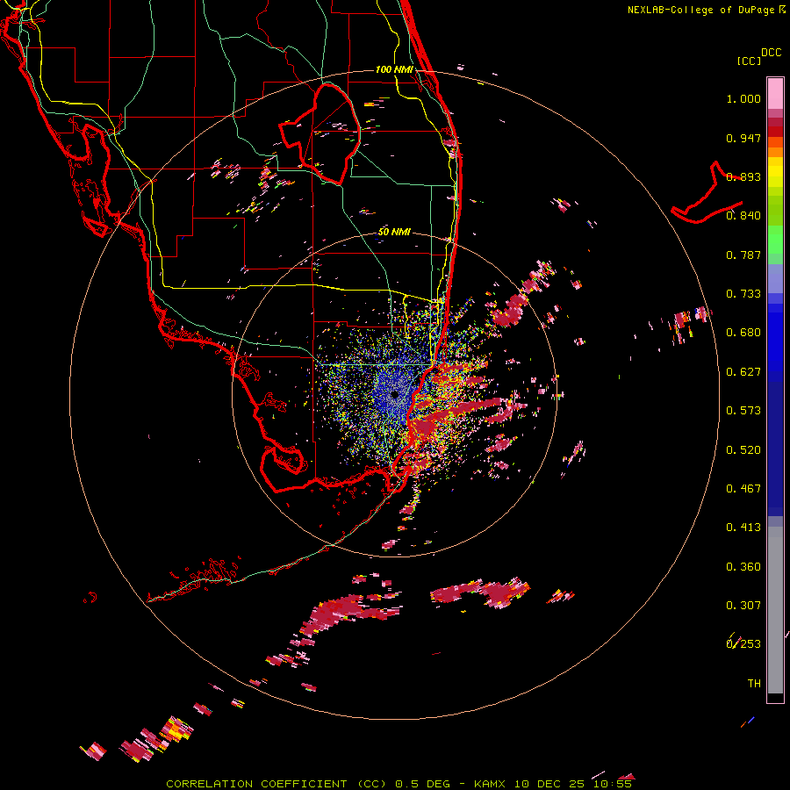Image resolution: width=790 pixels, height=790 pixels.
Task: Pick the gray band on the color bar
Action: 775,610
